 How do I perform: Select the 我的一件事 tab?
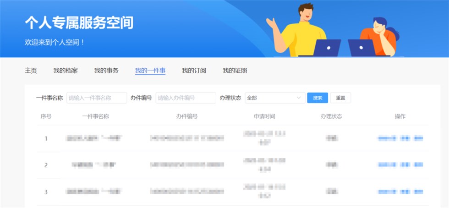coord(150,71)
